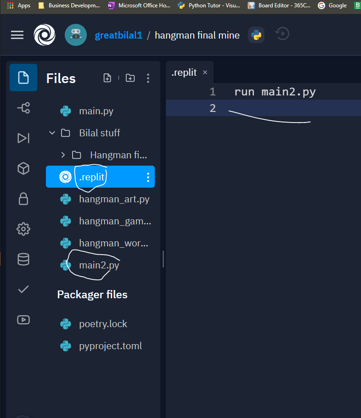The image size is (361, 418).
Task: Open hangman_art.py file
Action: (x=114, y=199)
